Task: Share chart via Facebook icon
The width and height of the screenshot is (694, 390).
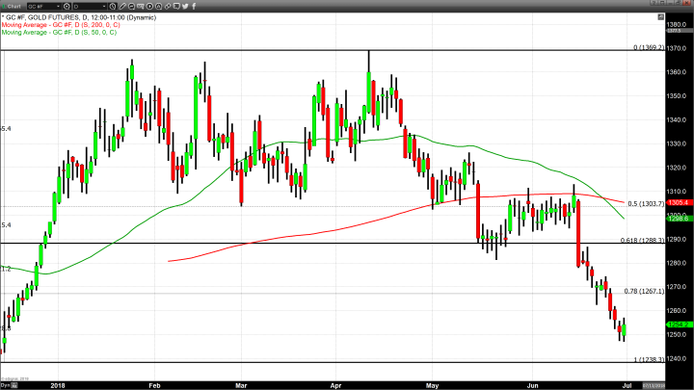Action: click(x=194, y=6)
